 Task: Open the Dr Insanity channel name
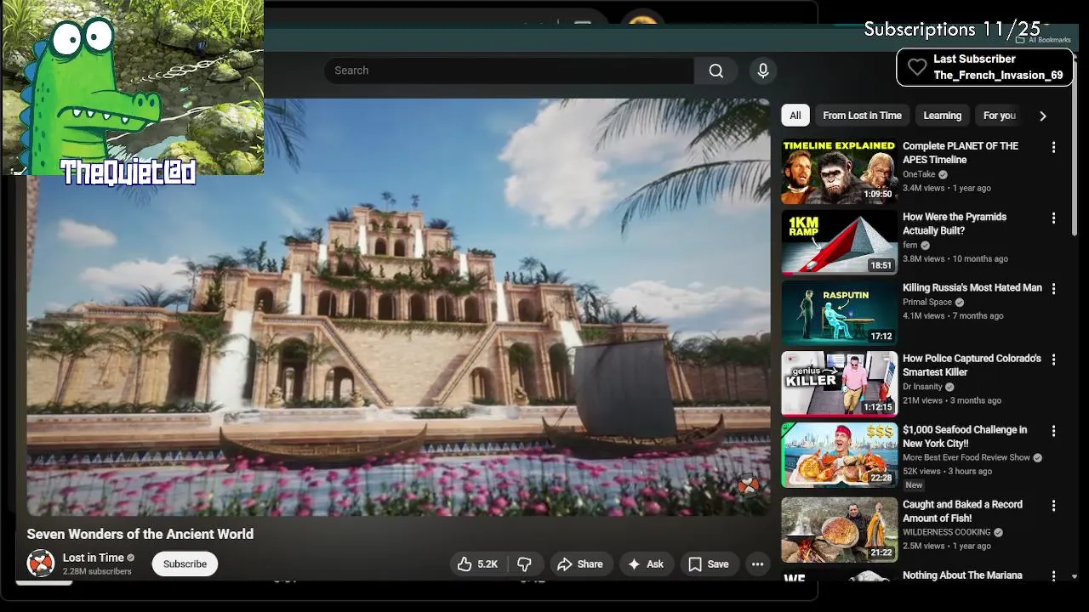[922, 387]
